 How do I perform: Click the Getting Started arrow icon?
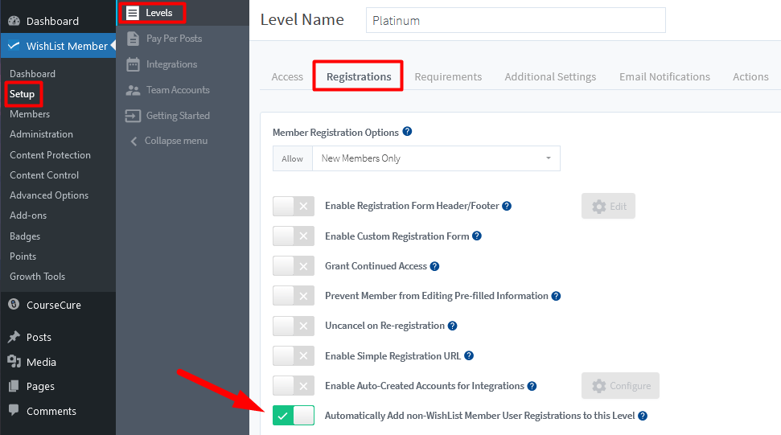coord(133,116)
